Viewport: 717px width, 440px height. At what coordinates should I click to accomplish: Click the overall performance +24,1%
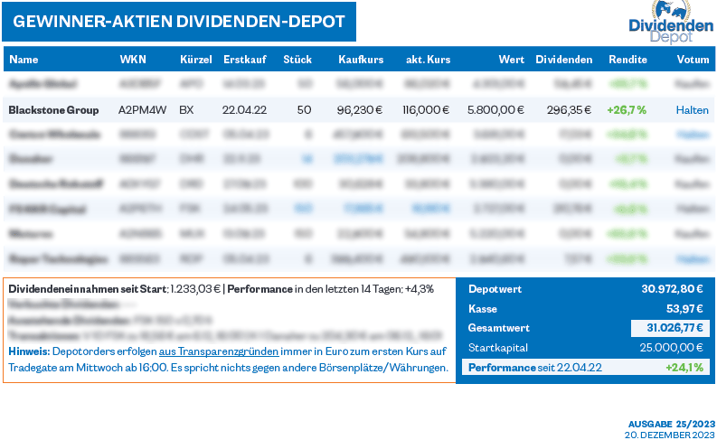tap(684, 368)
